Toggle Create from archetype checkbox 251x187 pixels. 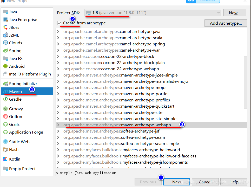pos(59,23)
